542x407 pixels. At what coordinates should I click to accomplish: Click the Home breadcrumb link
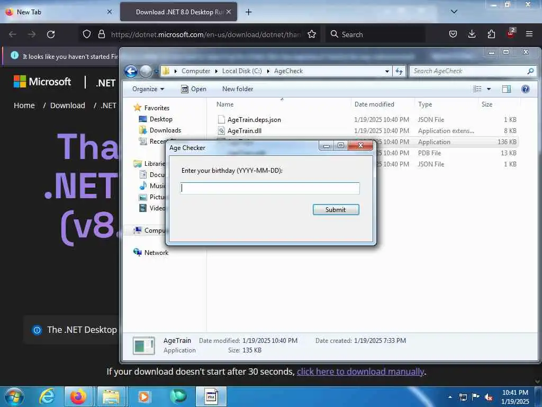[24, 105]
